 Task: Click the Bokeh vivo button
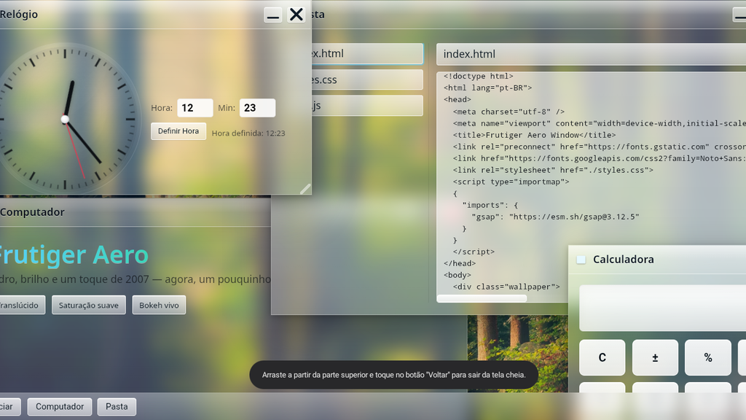[159, 306]
